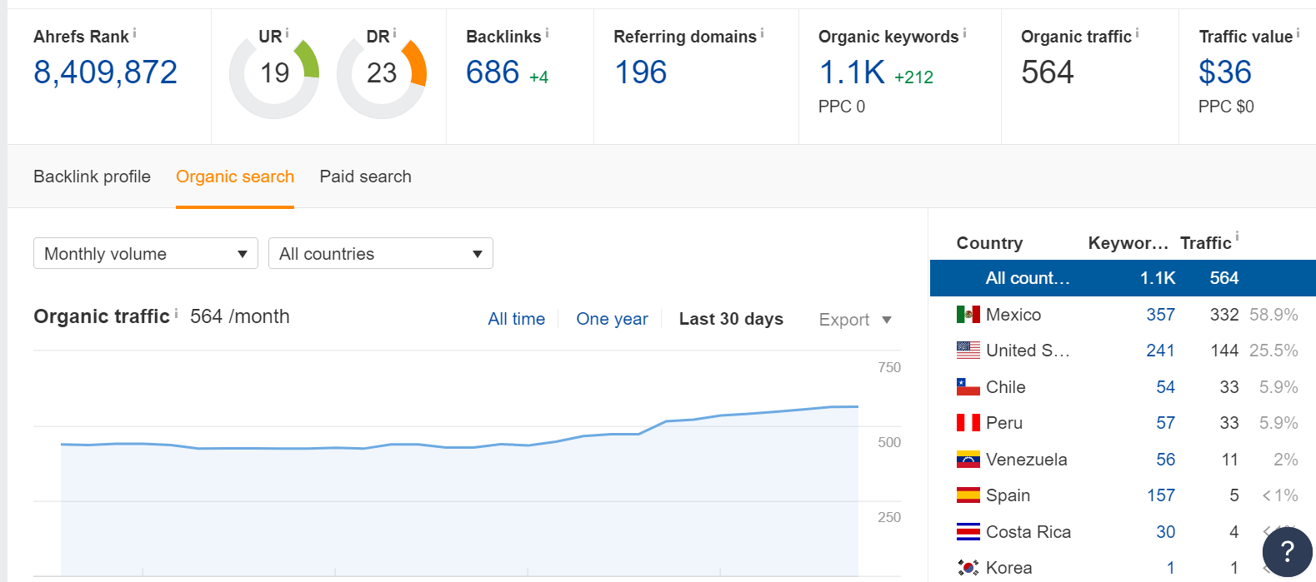The width and height of the screenshot is (1316, 582).
Task: Click the info icon beside Organic keywords
Action: pos(964,33)
